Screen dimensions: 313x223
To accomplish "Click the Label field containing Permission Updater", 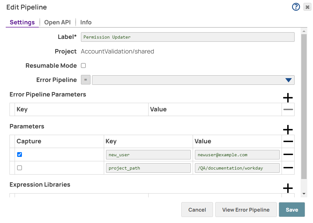I will pos(187,37).
